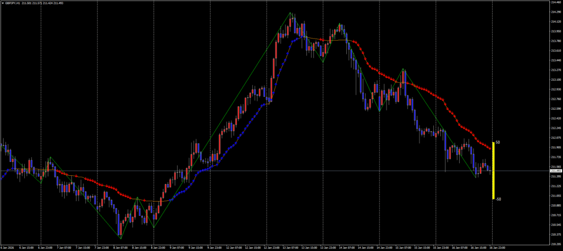The width and height of the screenshot is (563, 251).
Task: Click the dropdown arrow beside GBPJPY,H1
Action: pos(2,2)
